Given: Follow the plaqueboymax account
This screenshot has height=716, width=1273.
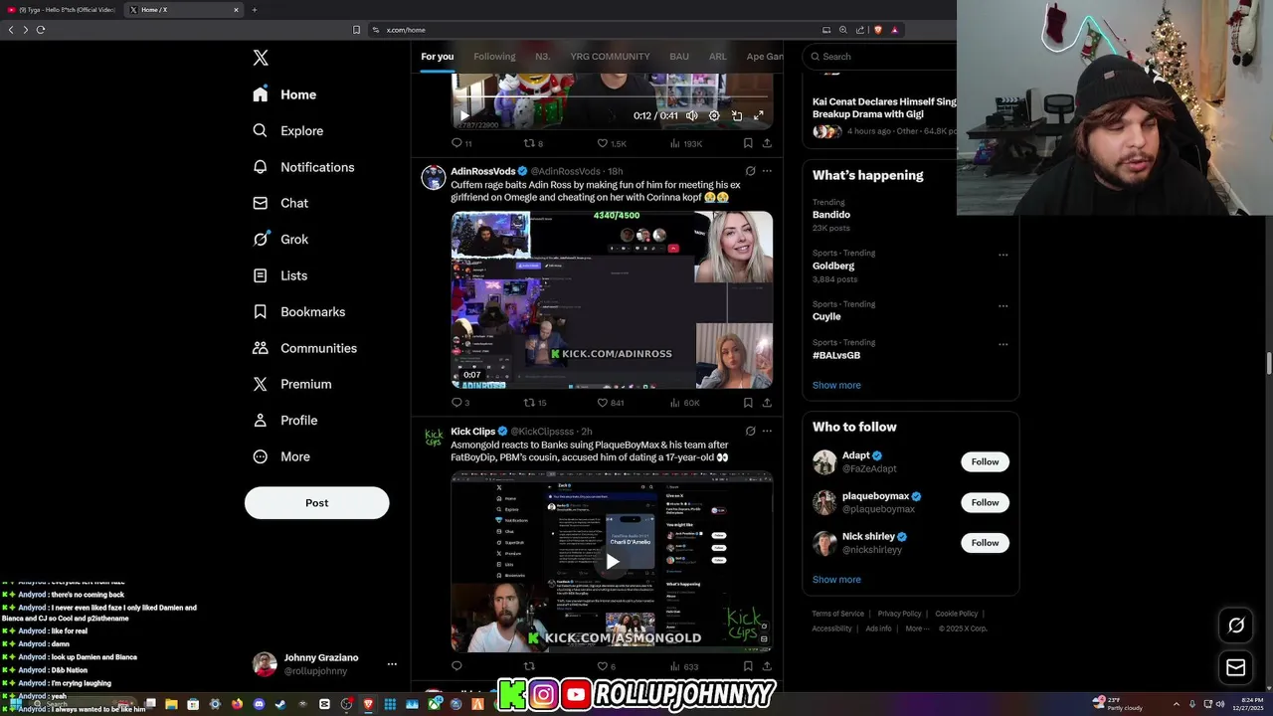Looking at the screenshot, I should tap(985, 502).
